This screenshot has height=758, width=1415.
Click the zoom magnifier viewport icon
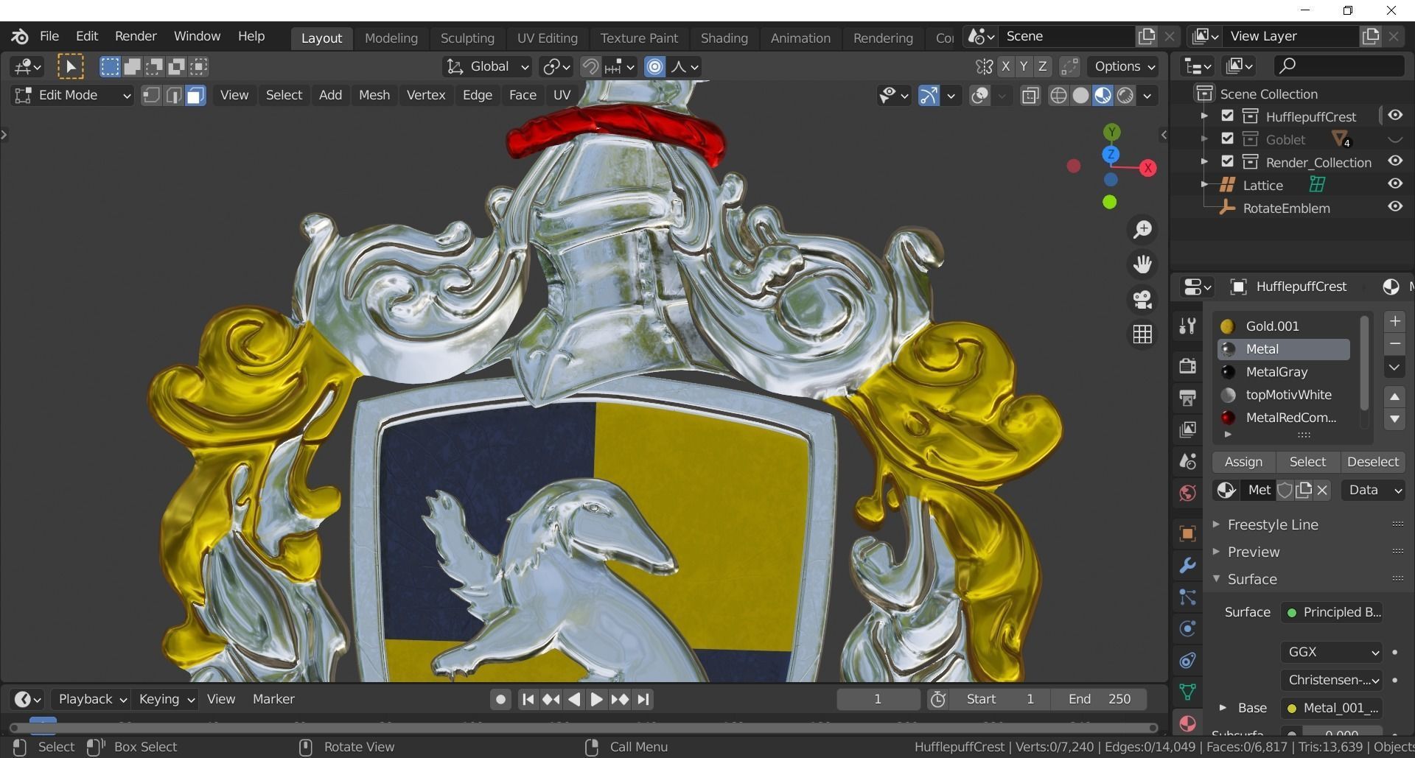click(1142, 230)
